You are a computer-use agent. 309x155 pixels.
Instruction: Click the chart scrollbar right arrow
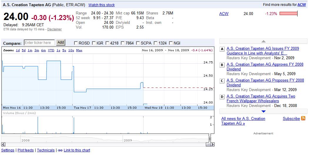point(212,144)
